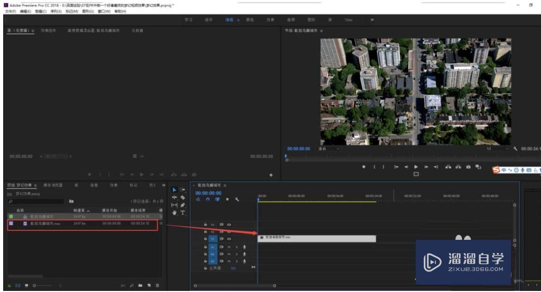Viewport: 541px width, 292px height.
Task: Create a new item in Project panel
Action: point(149,286)
